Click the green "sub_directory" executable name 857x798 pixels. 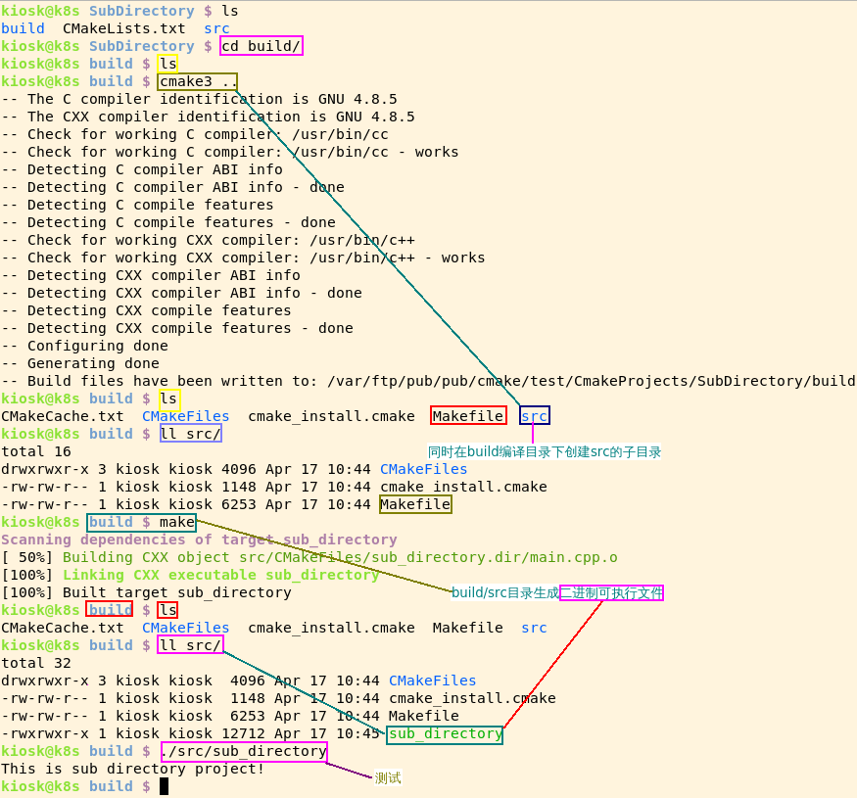pyautogui.click(x=444, y=733)
